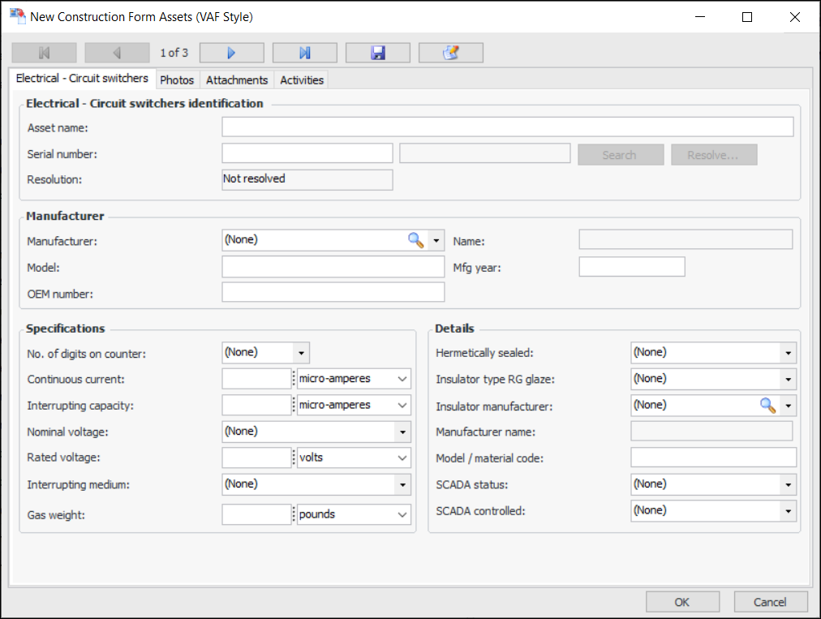
Task: Jump to the last record button
Action: coord(304,53)
